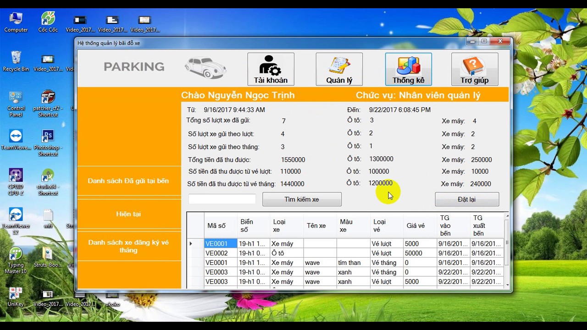Open the Trợ giúp help section
The image size is (587, 330).
pyautogui.click(x=475, y=69)
